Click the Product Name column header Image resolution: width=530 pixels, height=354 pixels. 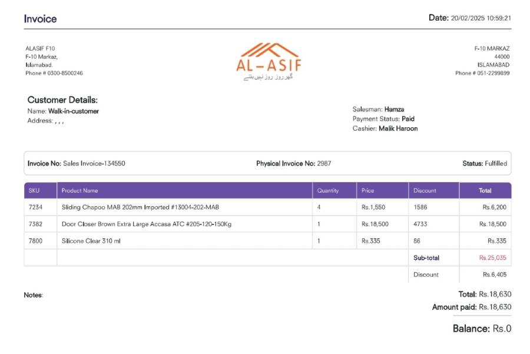pos(79,191)
